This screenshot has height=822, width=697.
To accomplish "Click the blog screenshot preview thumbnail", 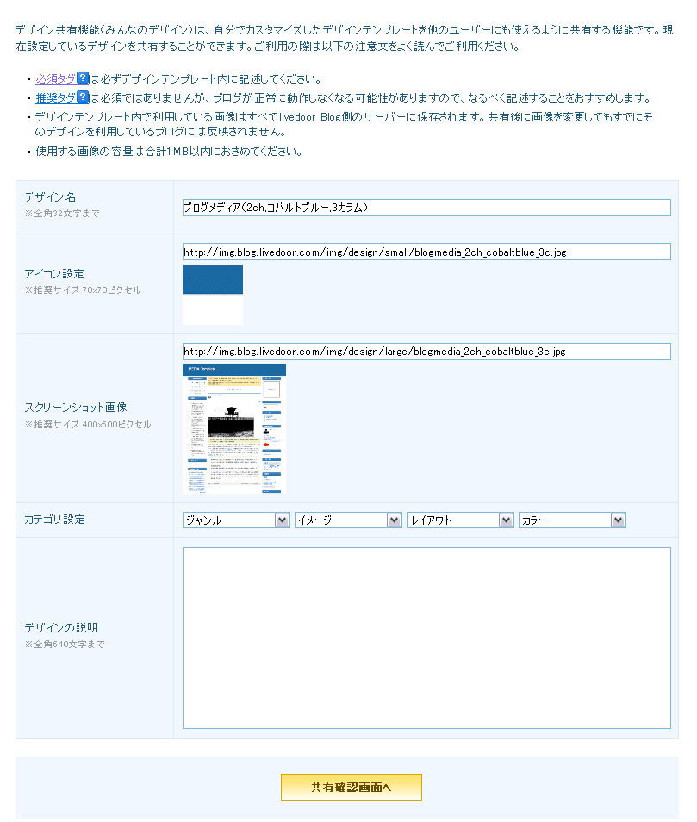I will coord(234,429).
